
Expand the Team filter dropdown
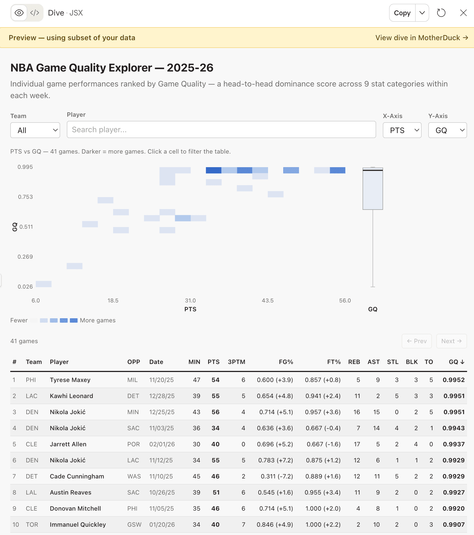tap(35, 130)
